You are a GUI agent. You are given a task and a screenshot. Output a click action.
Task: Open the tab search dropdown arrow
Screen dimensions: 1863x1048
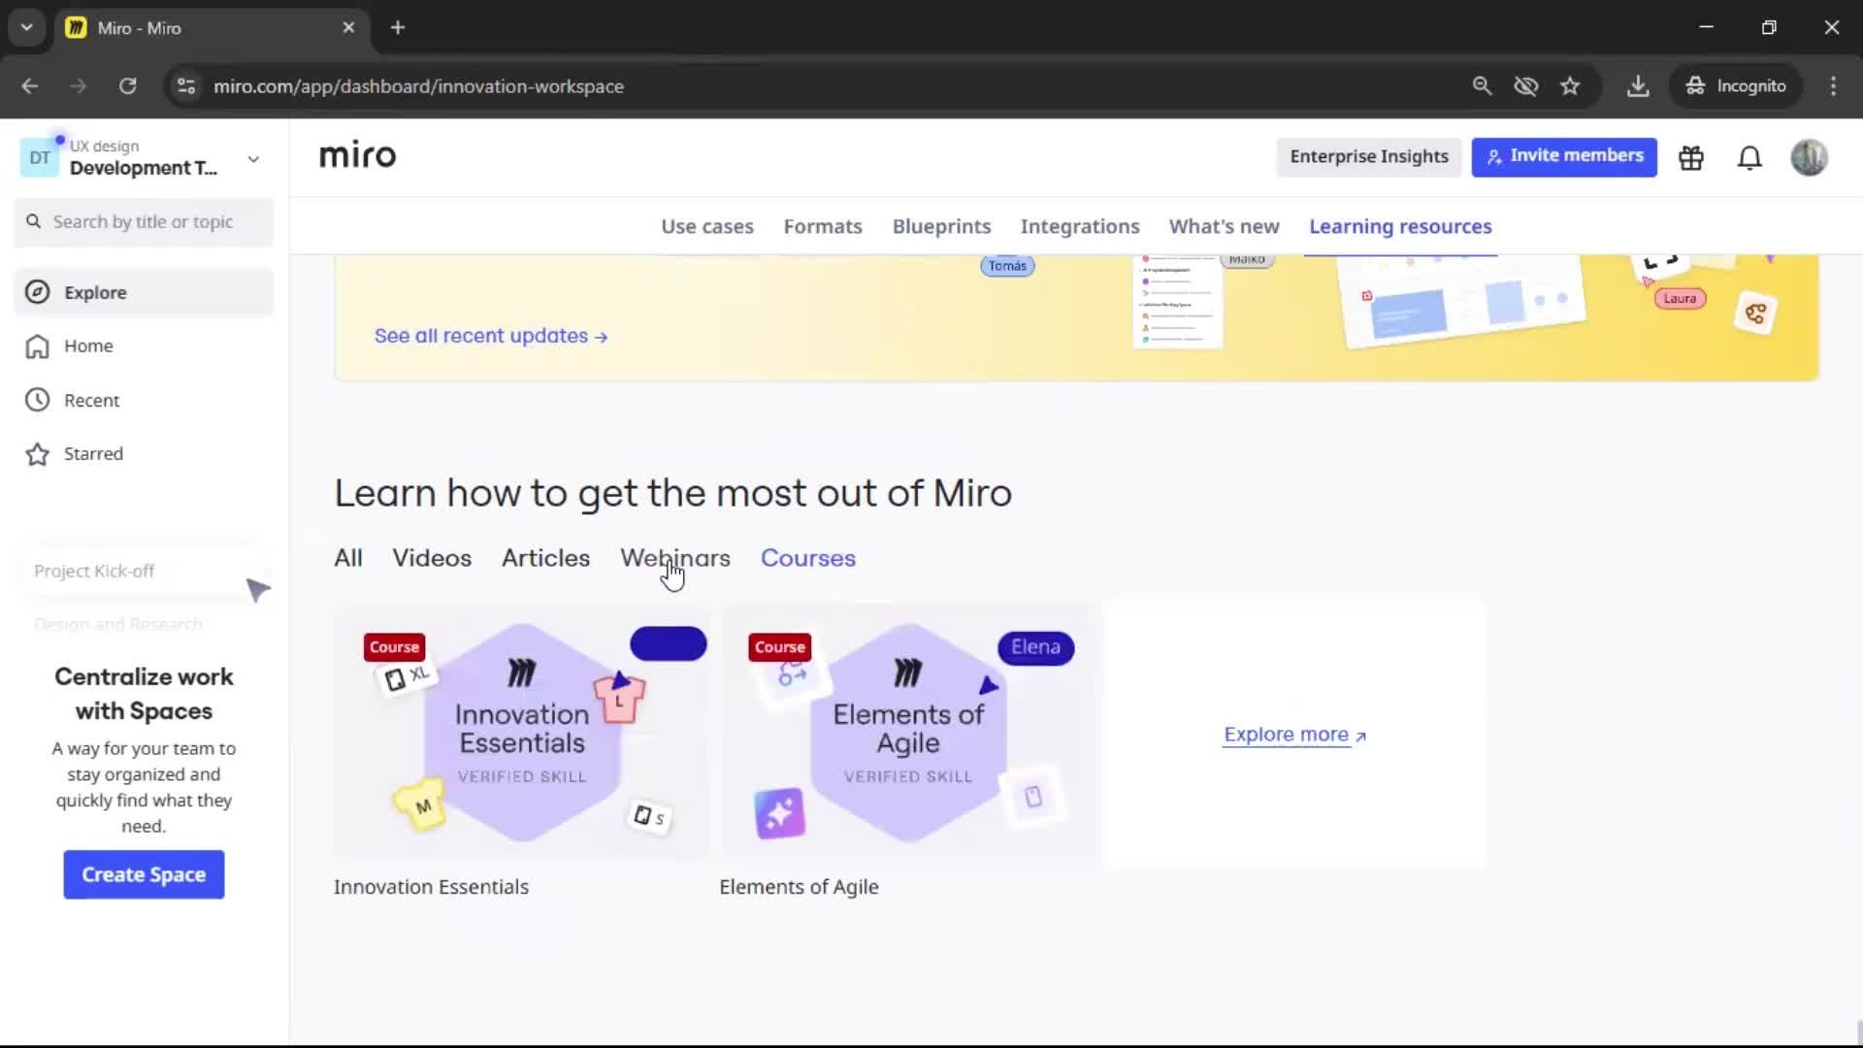point(26,27)
